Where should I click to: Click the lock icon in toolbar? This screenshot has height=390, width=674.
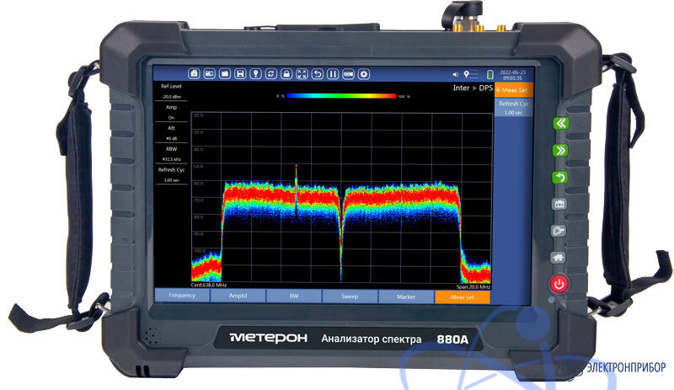[286, 74]
